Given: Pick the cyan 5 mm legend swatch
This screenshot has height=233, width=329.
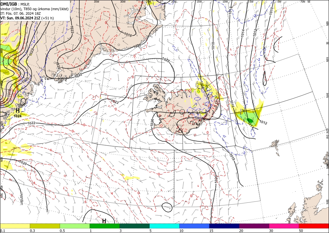Looking at the screenshot, I should coord(164,226).
